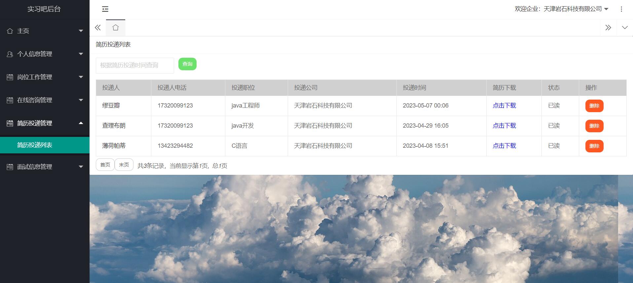Open the 岗位工作管理 sidebar menu
The height and width of the screenshot is (283, 633).
point(45,77)
